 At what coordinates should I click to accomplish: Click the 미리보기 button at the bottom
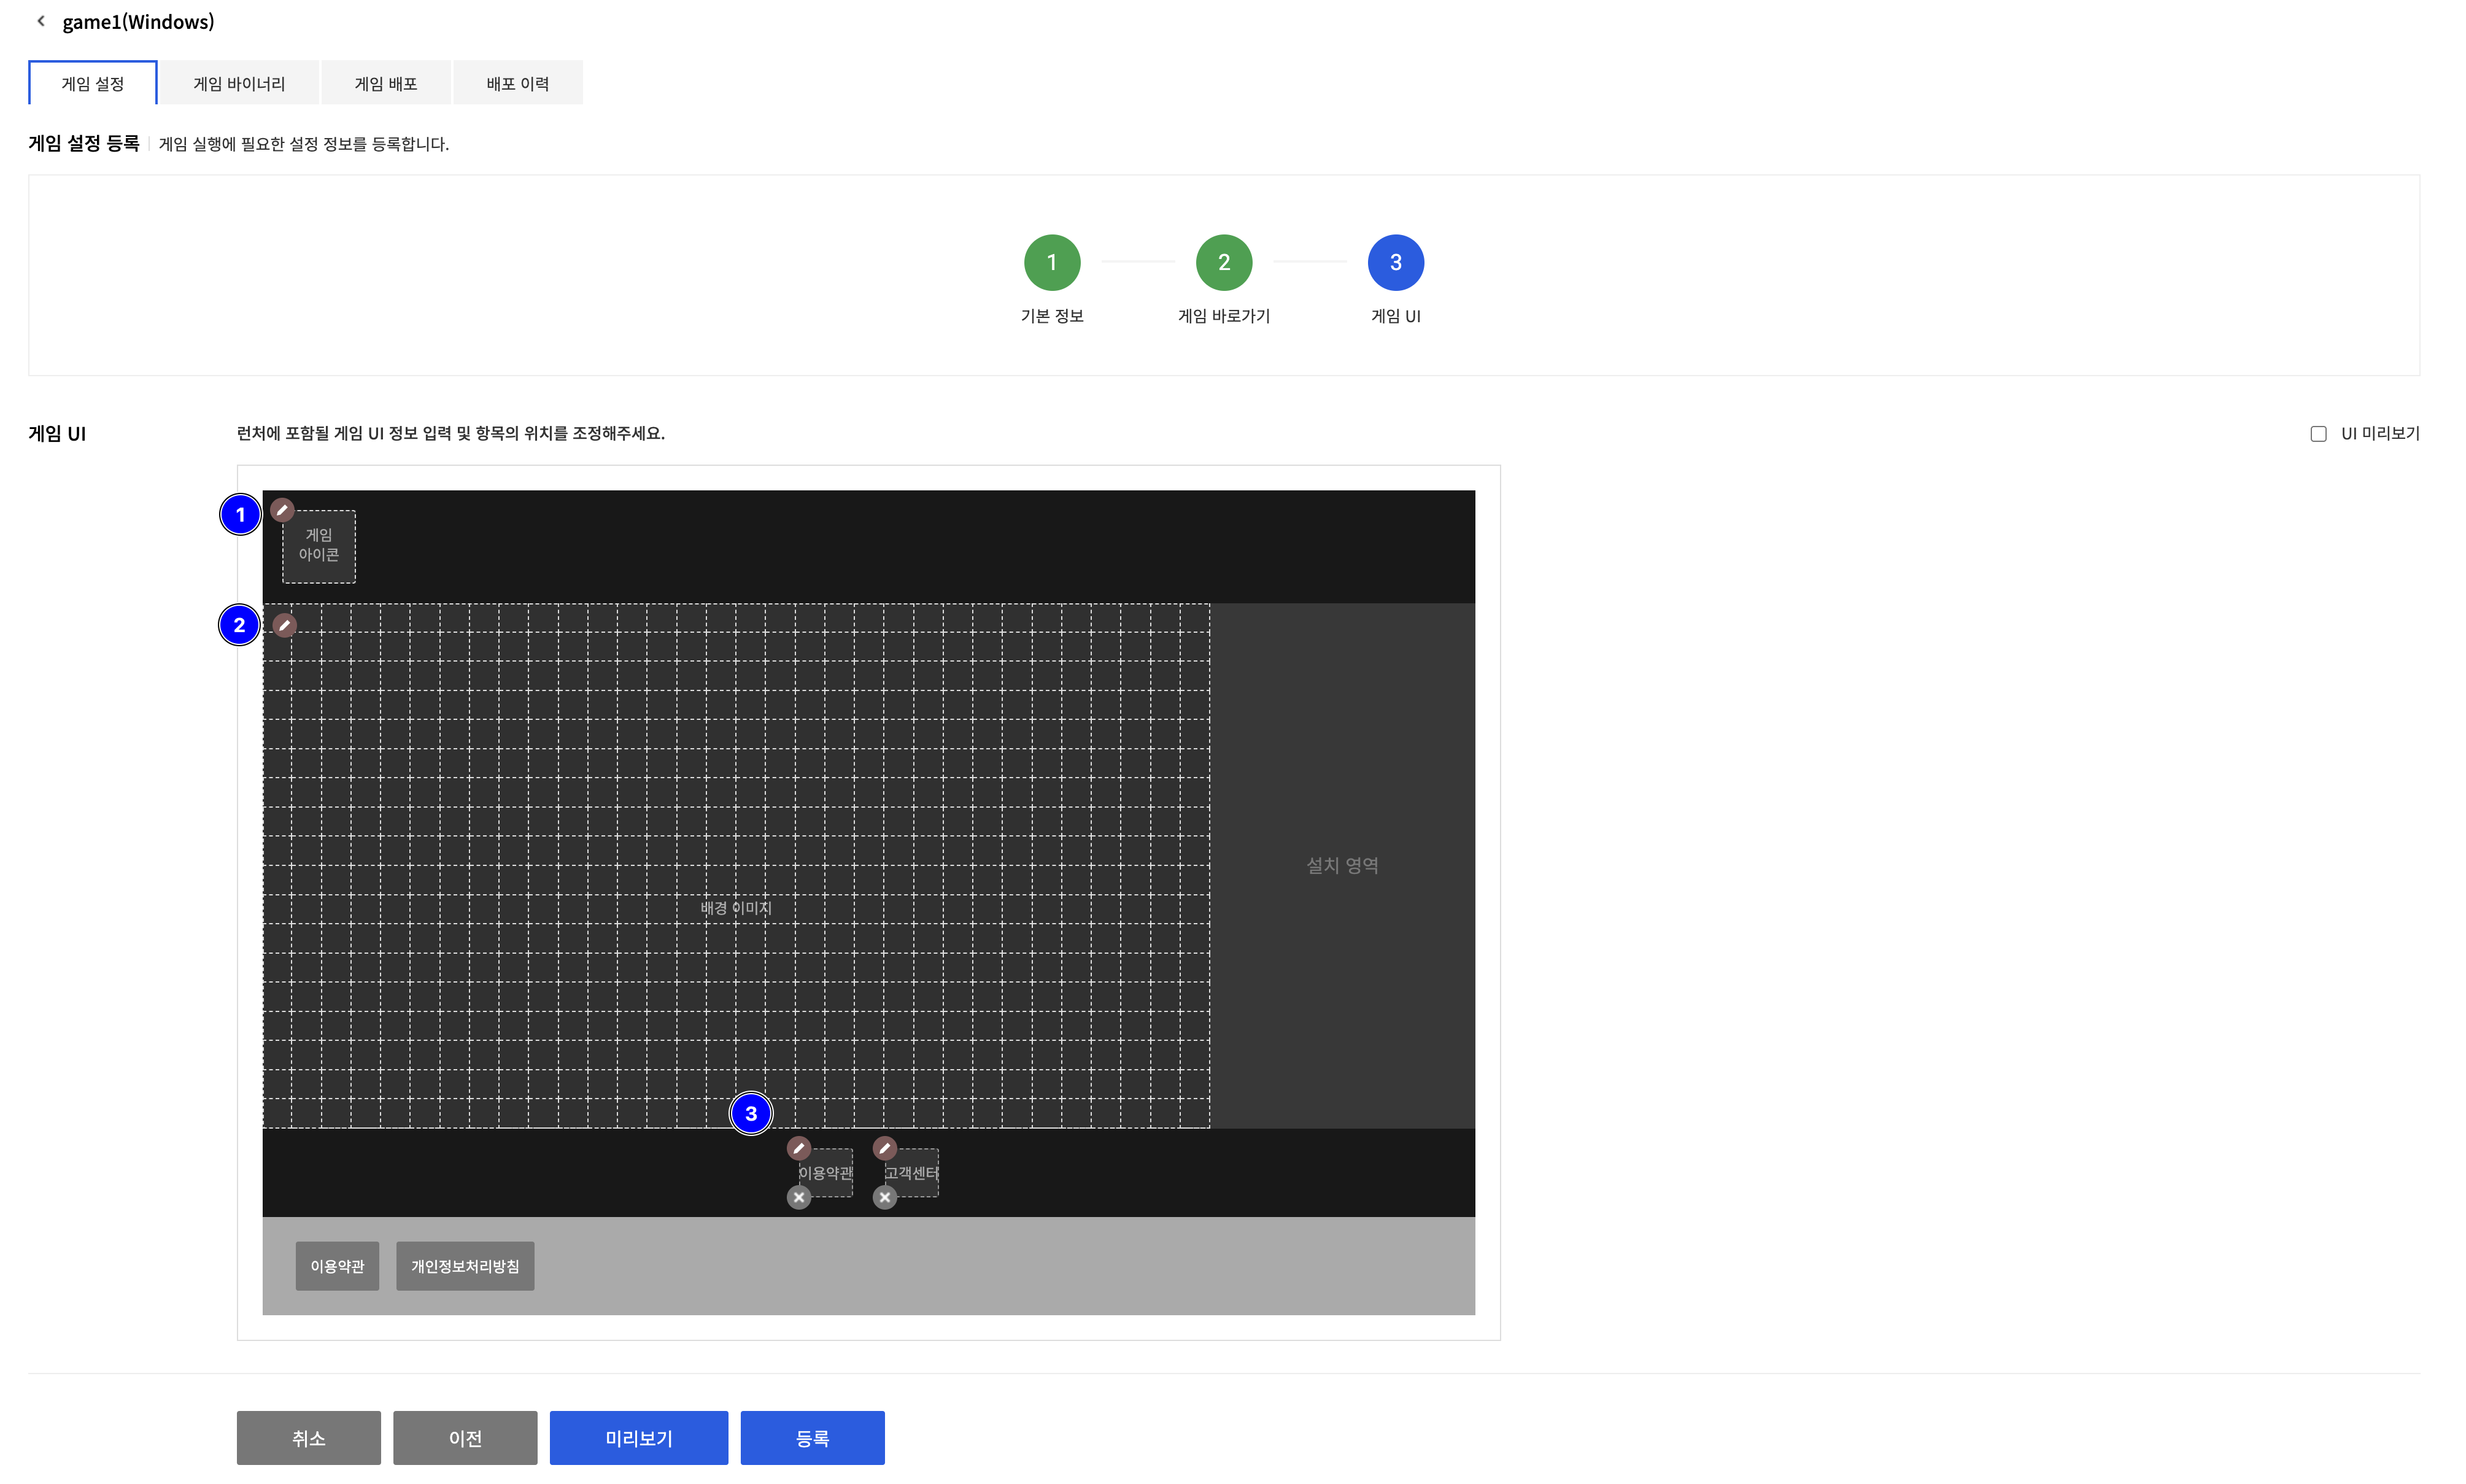pyautogui.click(x=638, y=1437)
